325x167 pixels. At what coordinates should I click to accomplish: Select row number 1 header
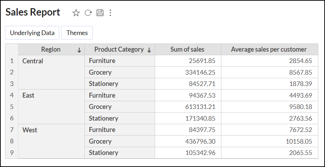tap(12, 61)
